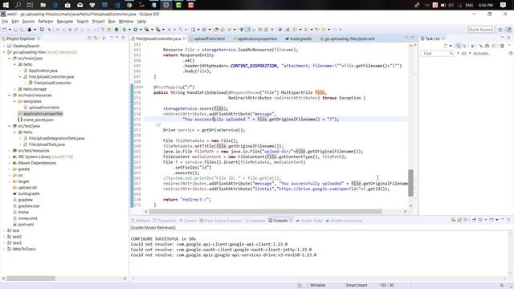Collapse the src/main/java folder

click(x=10, y=59)
